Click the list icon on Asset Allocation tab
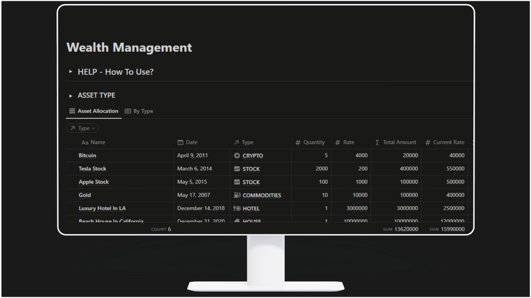Image resolution: width=531 pixels, height=298 pixels. click(x=72, y=111)
